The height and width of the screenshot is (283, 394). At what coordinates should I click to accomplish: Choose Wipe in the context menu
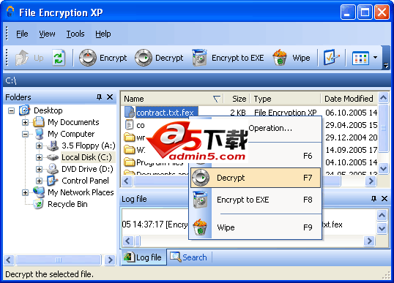256,227
